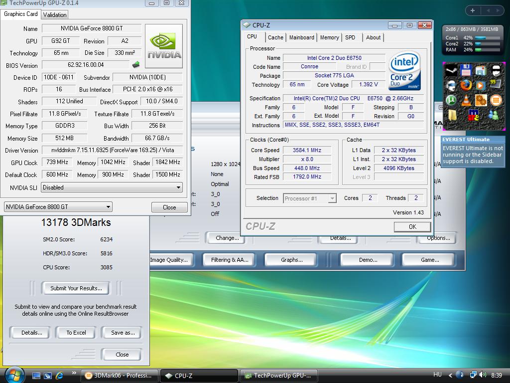
Task: Open the Memory tab in CPU-Z
Action: (329, 37)
